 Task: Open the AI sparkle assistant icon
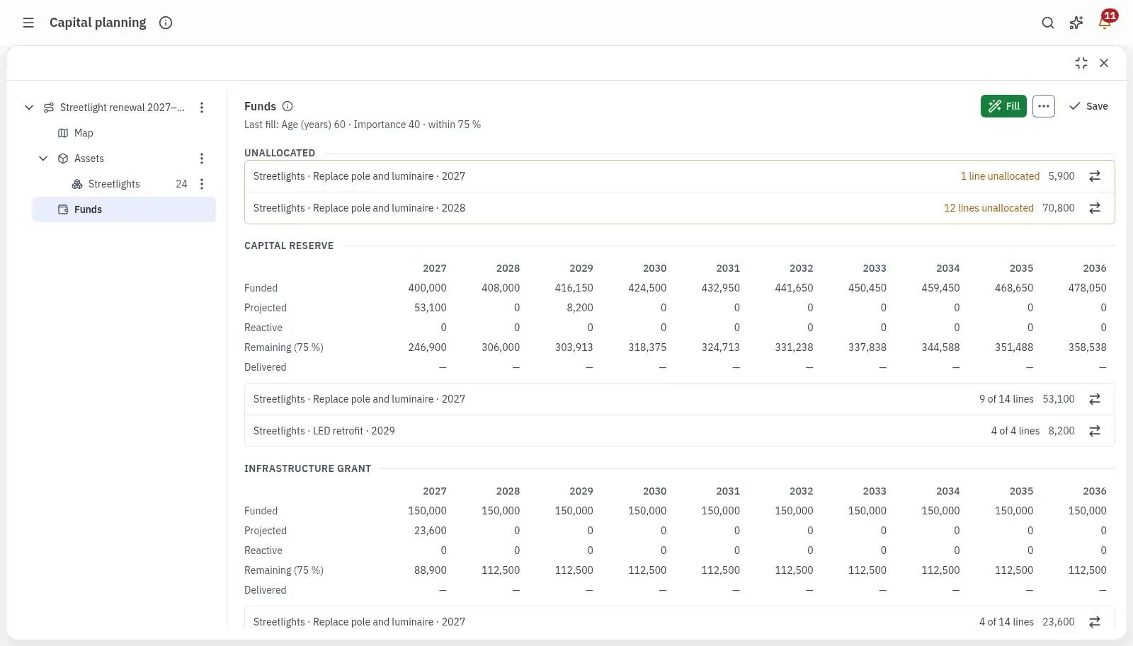pos(1076,23)
